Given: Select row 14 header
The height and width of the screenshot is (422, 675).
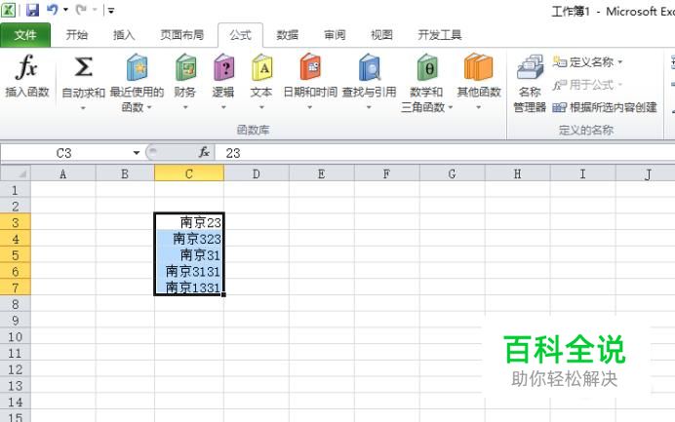Looking at the screenshot, I should (15, 402).
